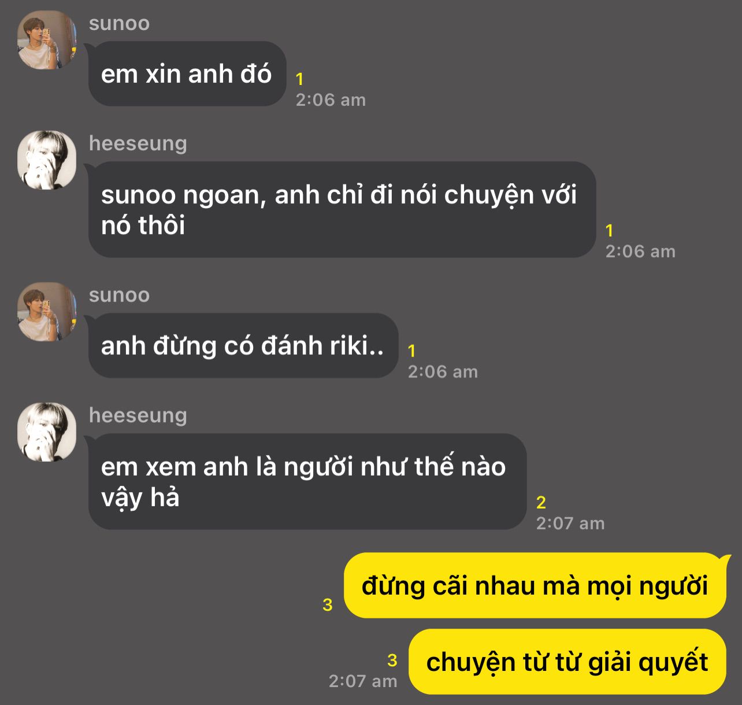Tap unread count 1 beside 'anh đừng có đánh riki'
This screenshot has height=705, width=742.
point(411,351)
